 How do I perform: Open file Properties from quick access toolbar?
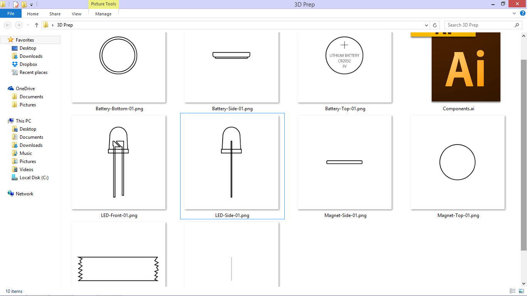[15, 4]
